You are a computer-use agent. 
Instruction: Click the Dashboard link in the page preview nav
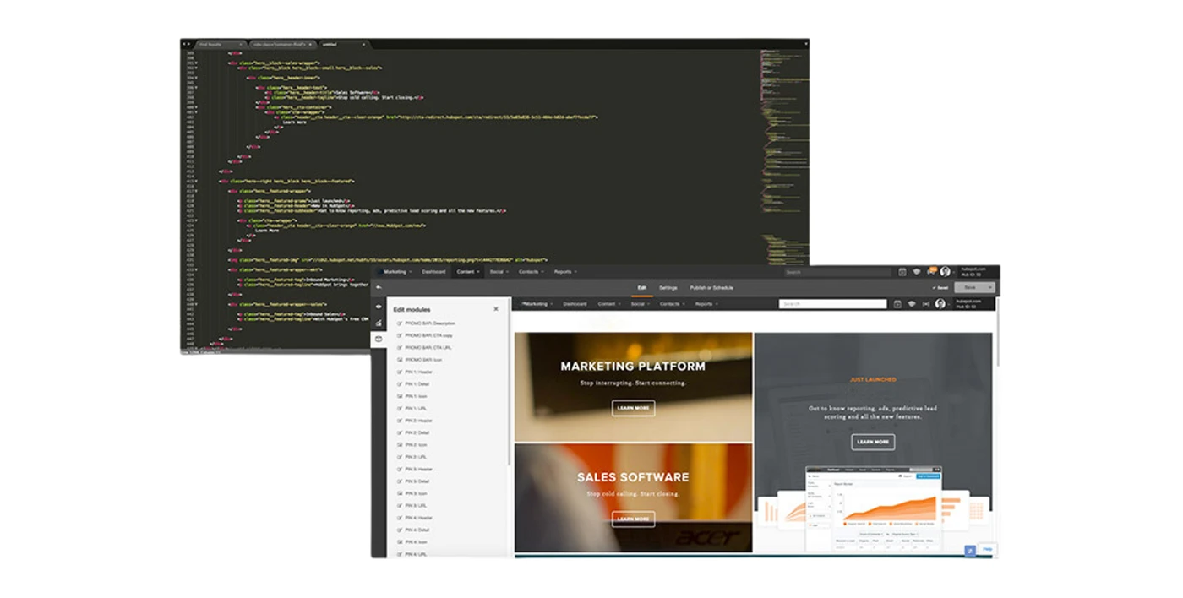(x=575, y=304)
